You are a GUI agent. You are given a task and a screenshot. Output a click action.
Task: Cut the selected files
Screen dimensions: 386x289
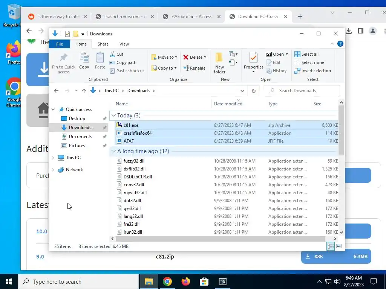tap(117, 54)
